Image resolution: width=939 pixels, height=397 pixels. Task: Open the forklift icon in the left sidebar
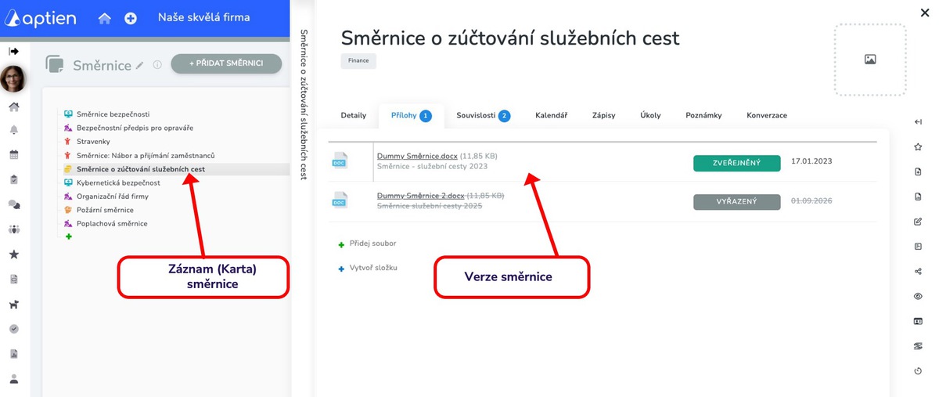[x=13, y=305]
